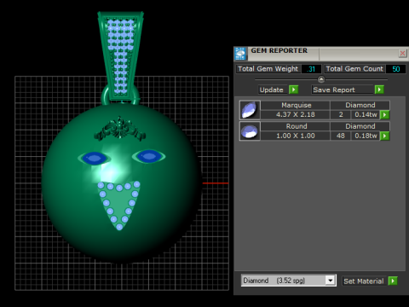Click the Gem Reporter panel icon
This screenshot has height=307, width=409.
(240, 54)
